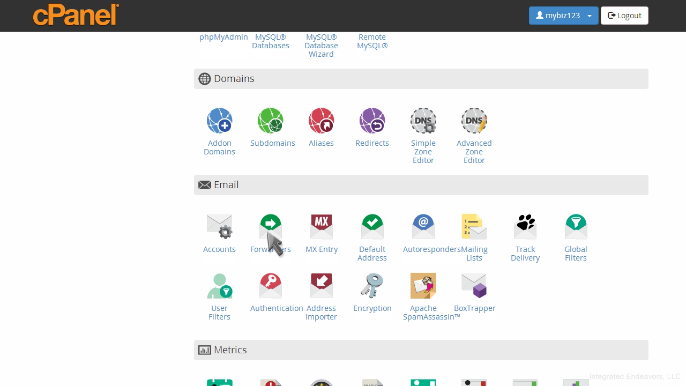686x386 pixels.
Task: Open the Redirects icon
Action: coord(372,121)
